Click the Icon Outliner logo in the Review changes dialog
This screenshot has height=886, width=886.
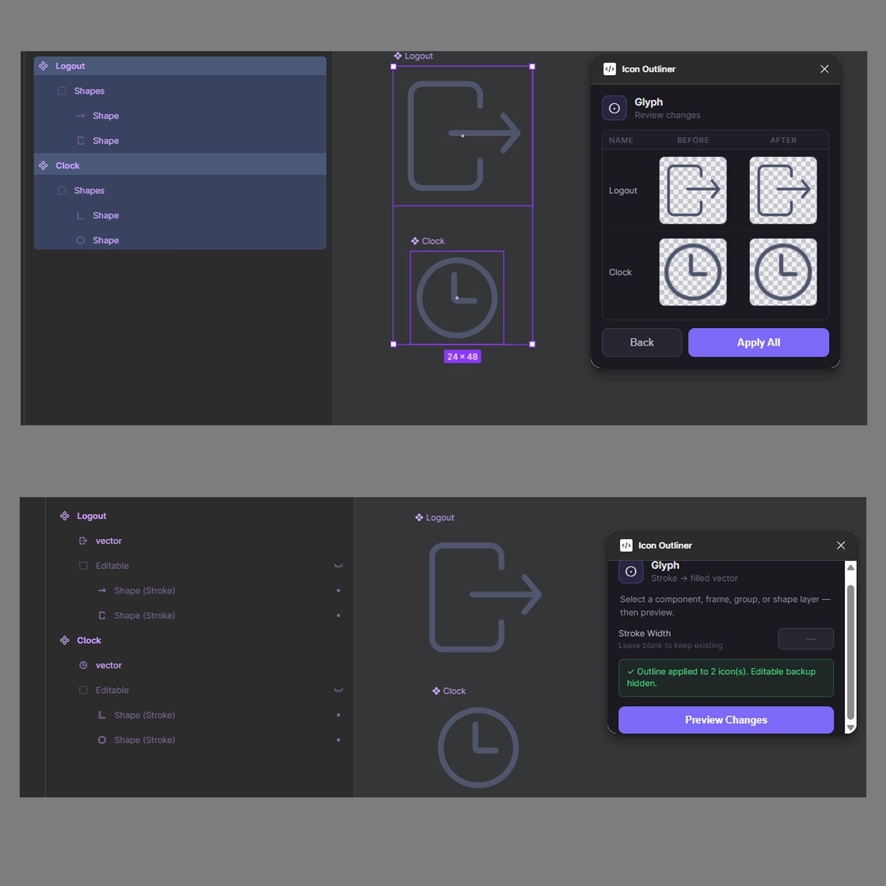609,69
